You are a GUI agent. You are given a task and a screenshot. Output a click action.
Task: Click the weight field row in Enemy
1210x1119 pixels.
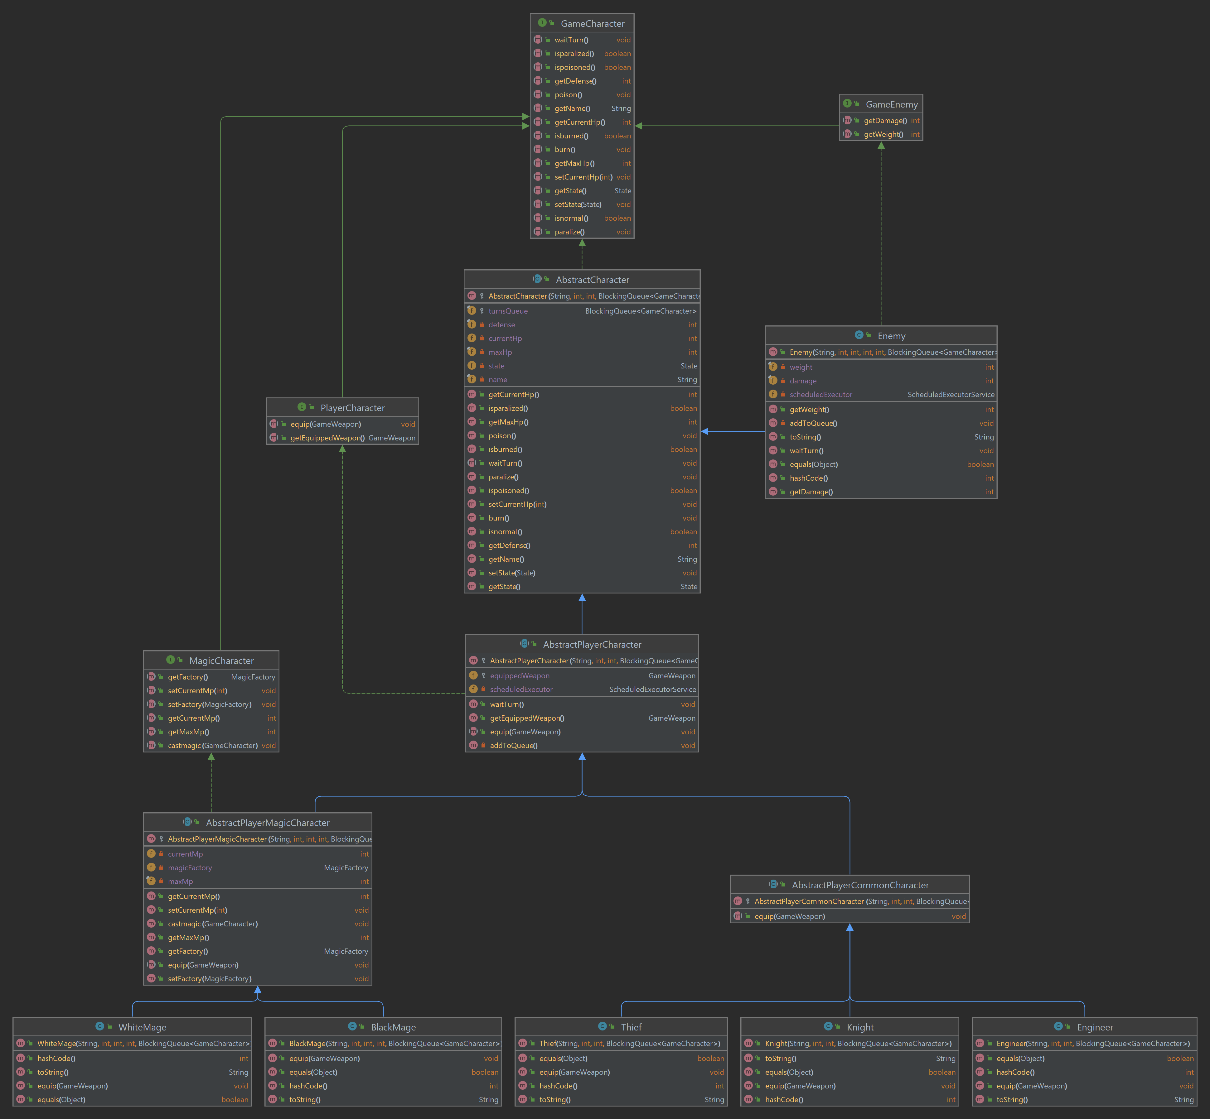[x=801, y=367]
